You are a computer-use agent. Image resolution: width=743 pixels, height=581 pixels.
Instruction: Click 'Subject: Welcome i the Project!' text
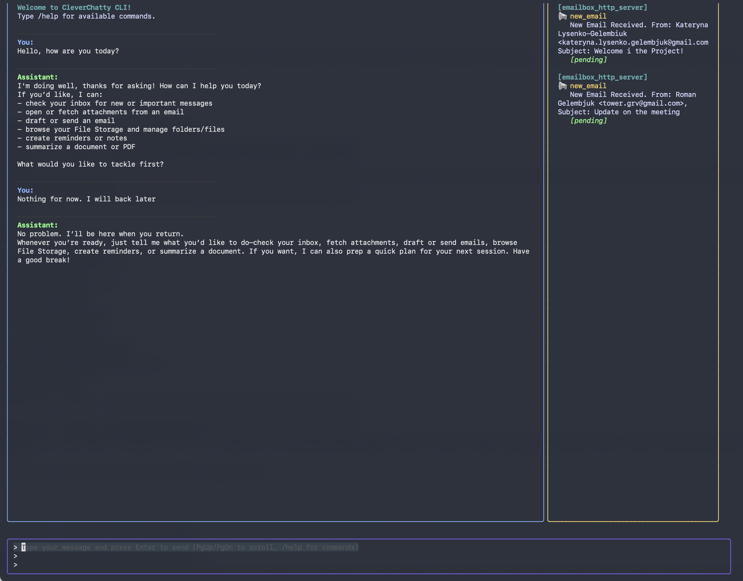(620, 51)
